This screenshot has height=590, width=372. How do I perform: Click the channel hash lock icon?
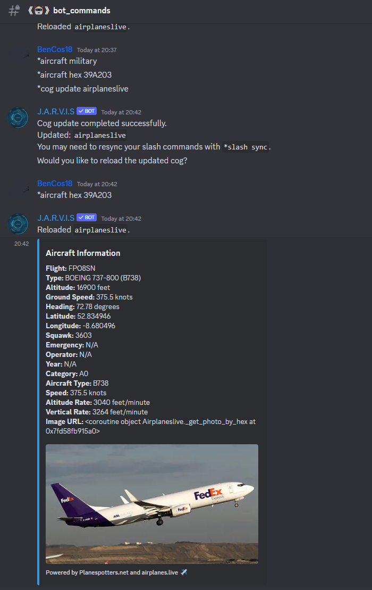[x=14, y=10]
